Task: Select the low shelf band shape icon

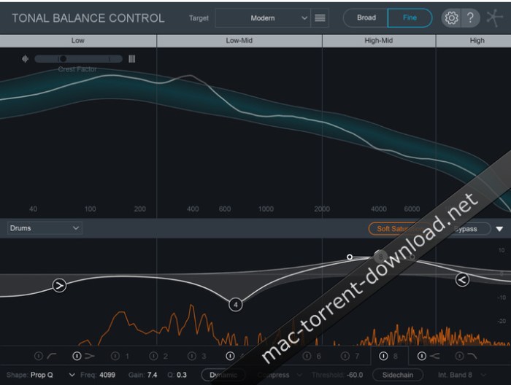Action: (90, 356)
